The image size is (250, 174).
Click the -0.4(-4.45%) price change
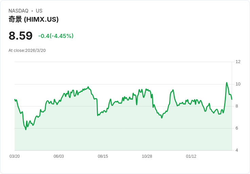[x=56, y=36]
